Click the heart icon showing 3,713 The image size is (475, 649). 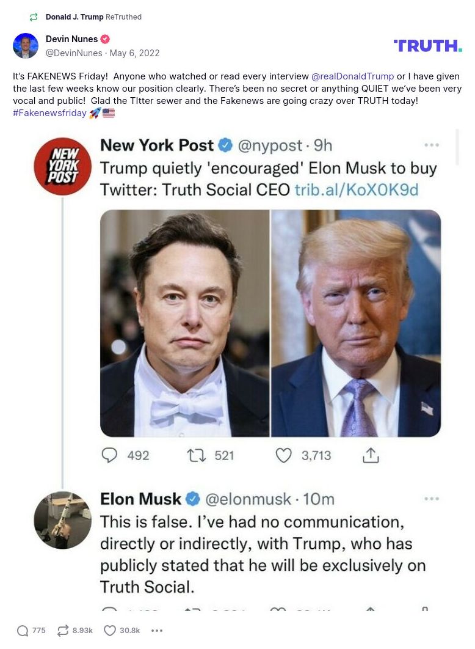(x=283, y=455)
